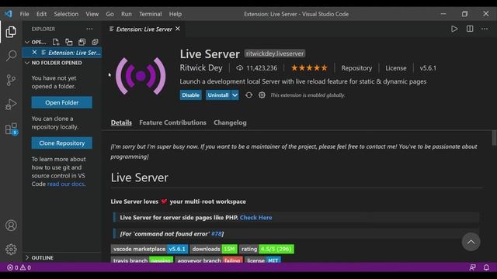497x279 pixels.
Task: Click the 11,423,236 install count
Action: tap(257, 68)
